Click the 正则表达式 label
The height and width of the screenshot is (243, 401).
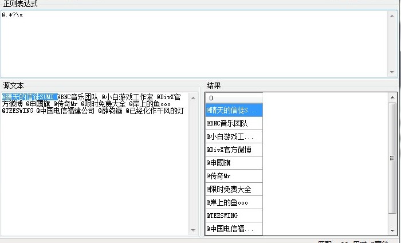[x=20, y=4]
